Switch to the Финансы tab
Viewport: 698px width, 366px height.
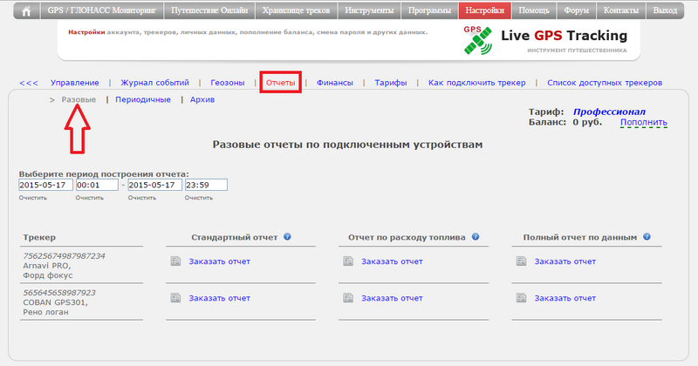point(335,83)
